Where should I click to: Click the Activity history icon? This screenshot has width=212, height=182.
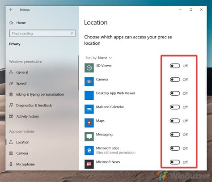pos(11,116)
